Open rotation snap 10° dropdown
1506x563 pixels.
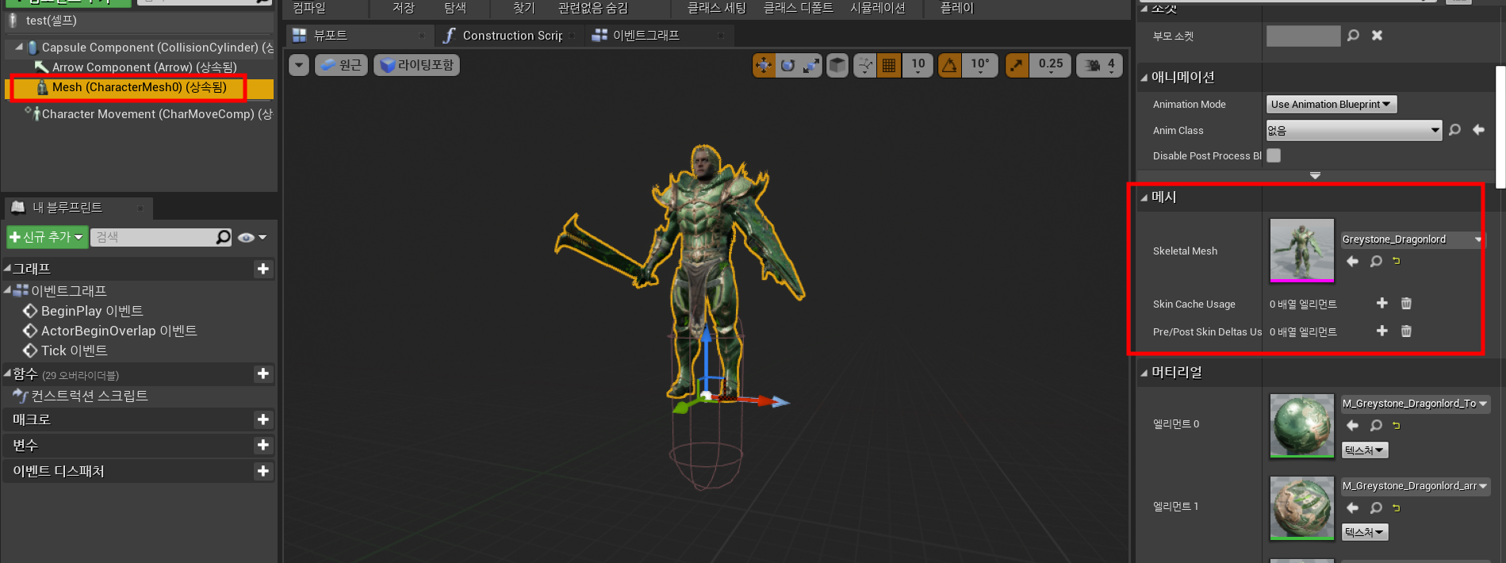point(979,65)
